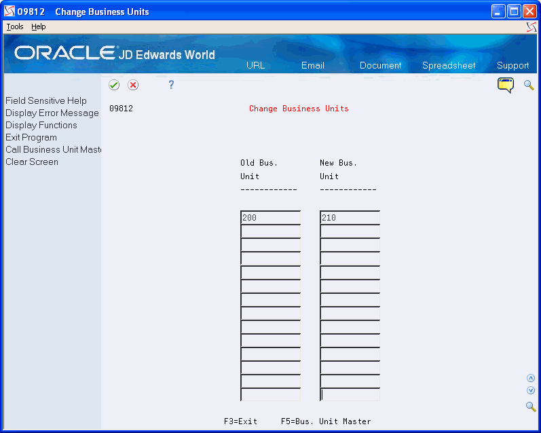Close the Change Business Units window

coord(529,12)
